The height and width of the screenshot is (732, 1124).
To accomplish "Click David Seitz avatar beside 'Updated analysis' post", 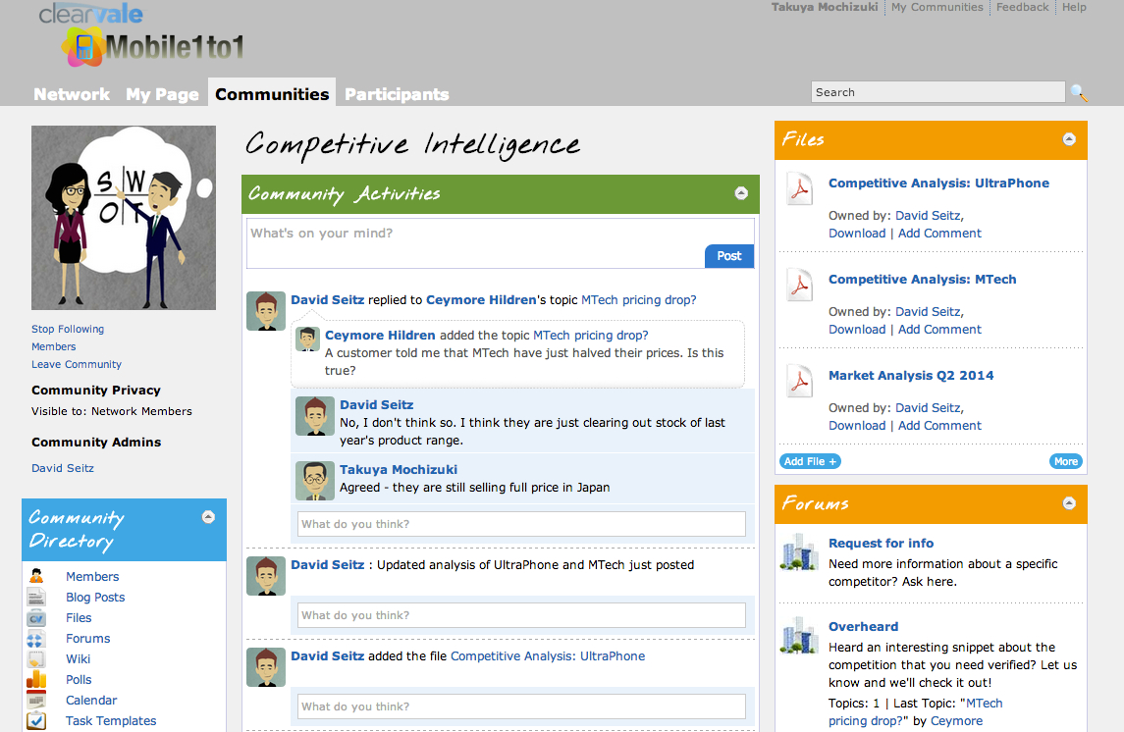I will point(266,576).
